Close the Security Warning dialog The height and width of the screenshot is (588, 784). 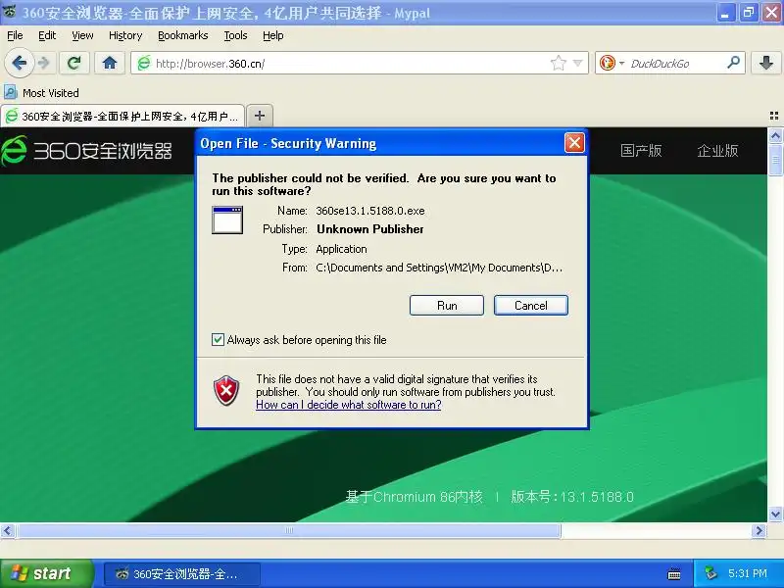(574, 143)
